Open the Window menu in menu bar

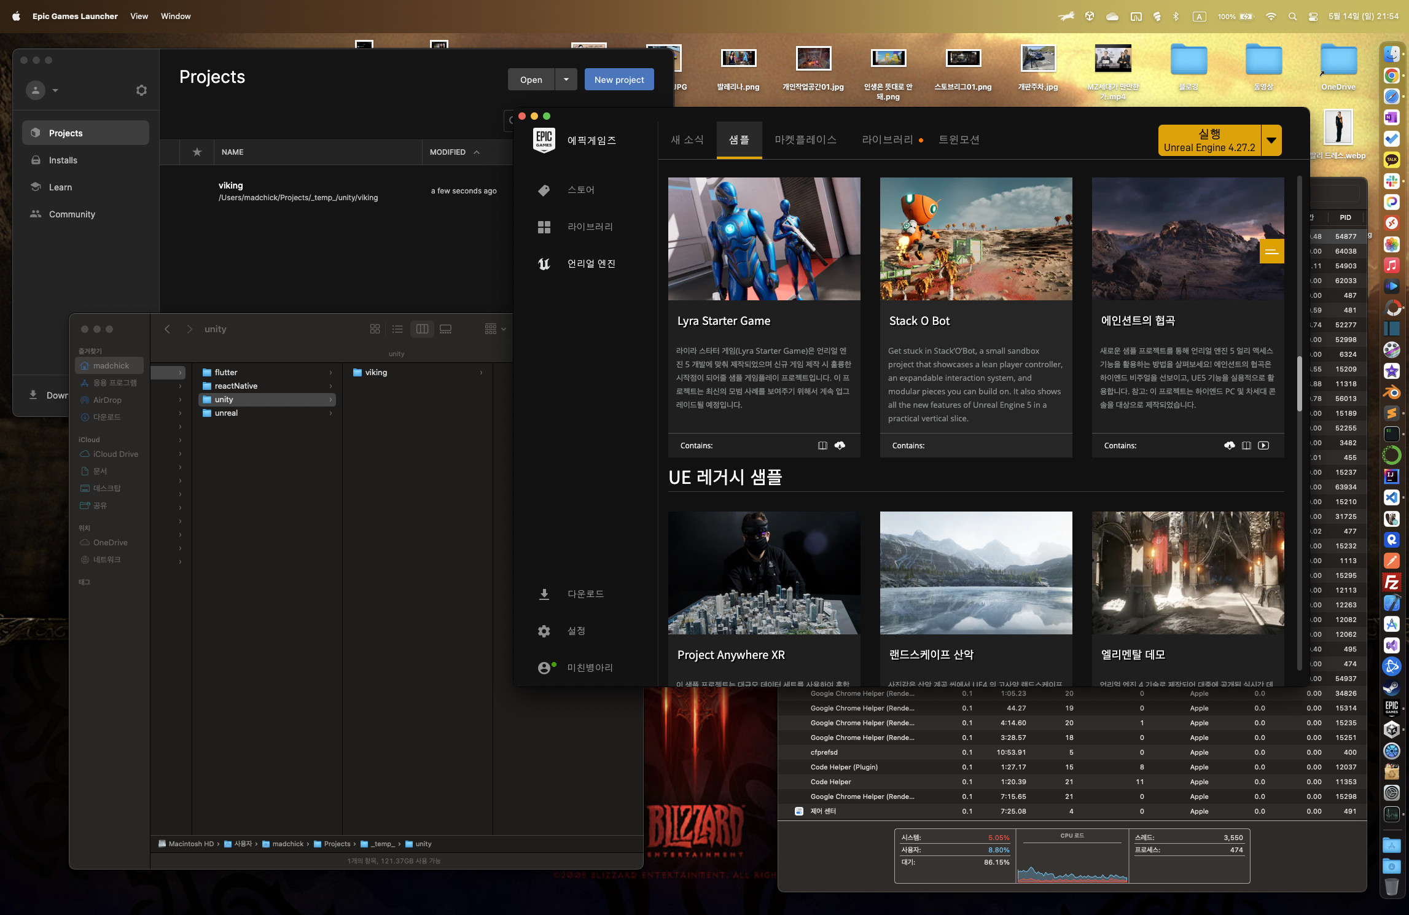[x=176, y=17]
